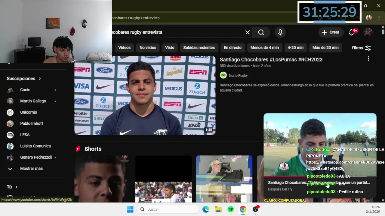Open Windows Start menu
385x216 pixels.
point(130,209)
